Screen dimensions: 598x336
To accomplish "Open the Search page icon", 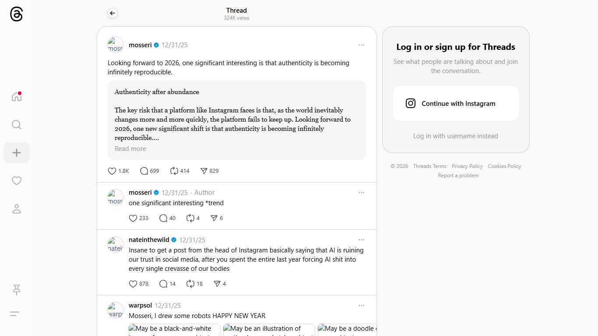I will click(x=17, y=125).
